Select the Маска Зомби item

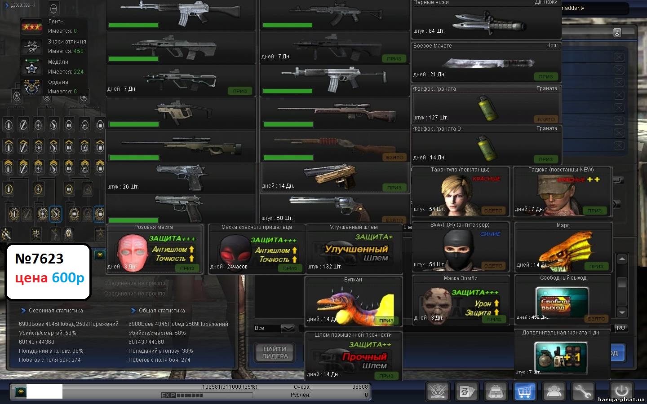(461, 299)
